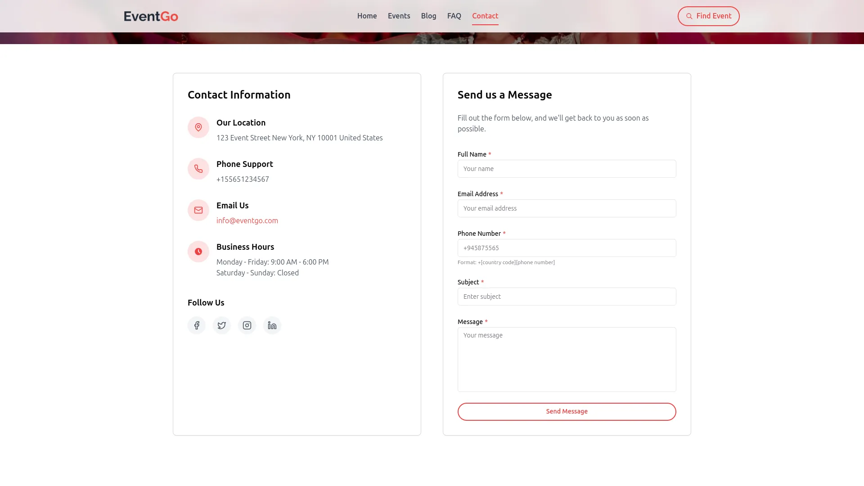864x486 pixels.
Task: Click the phone support icon
Action: [x=198, y=169]
